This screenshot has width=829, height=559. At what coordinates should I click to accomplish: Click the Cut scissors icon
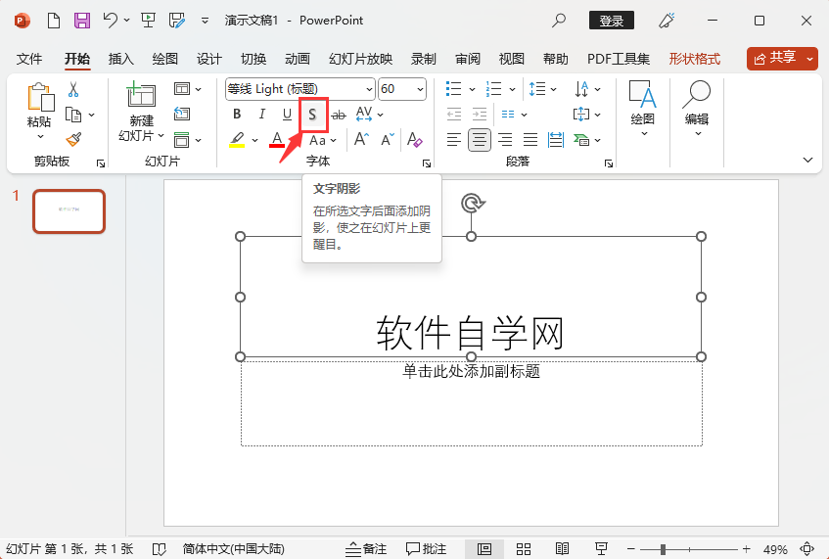point(73,89)
